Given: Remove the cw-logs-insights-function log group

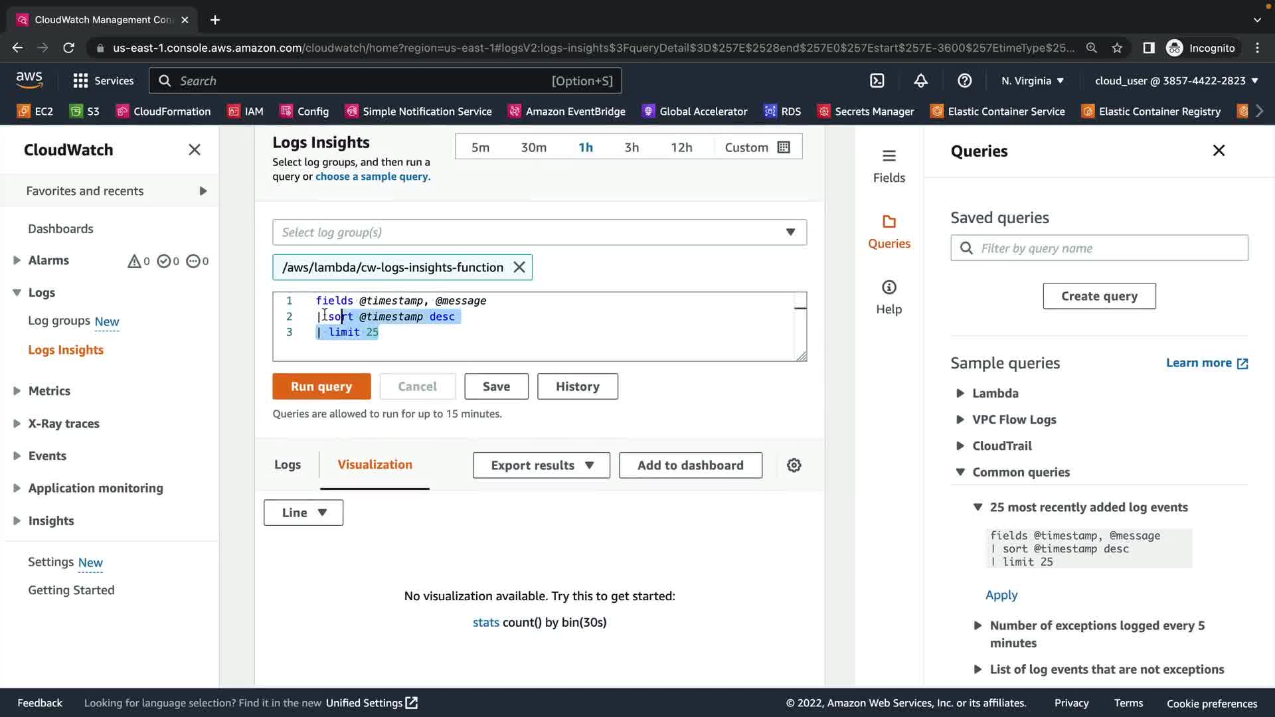Looking at the screenshot, I should point(519,268).
